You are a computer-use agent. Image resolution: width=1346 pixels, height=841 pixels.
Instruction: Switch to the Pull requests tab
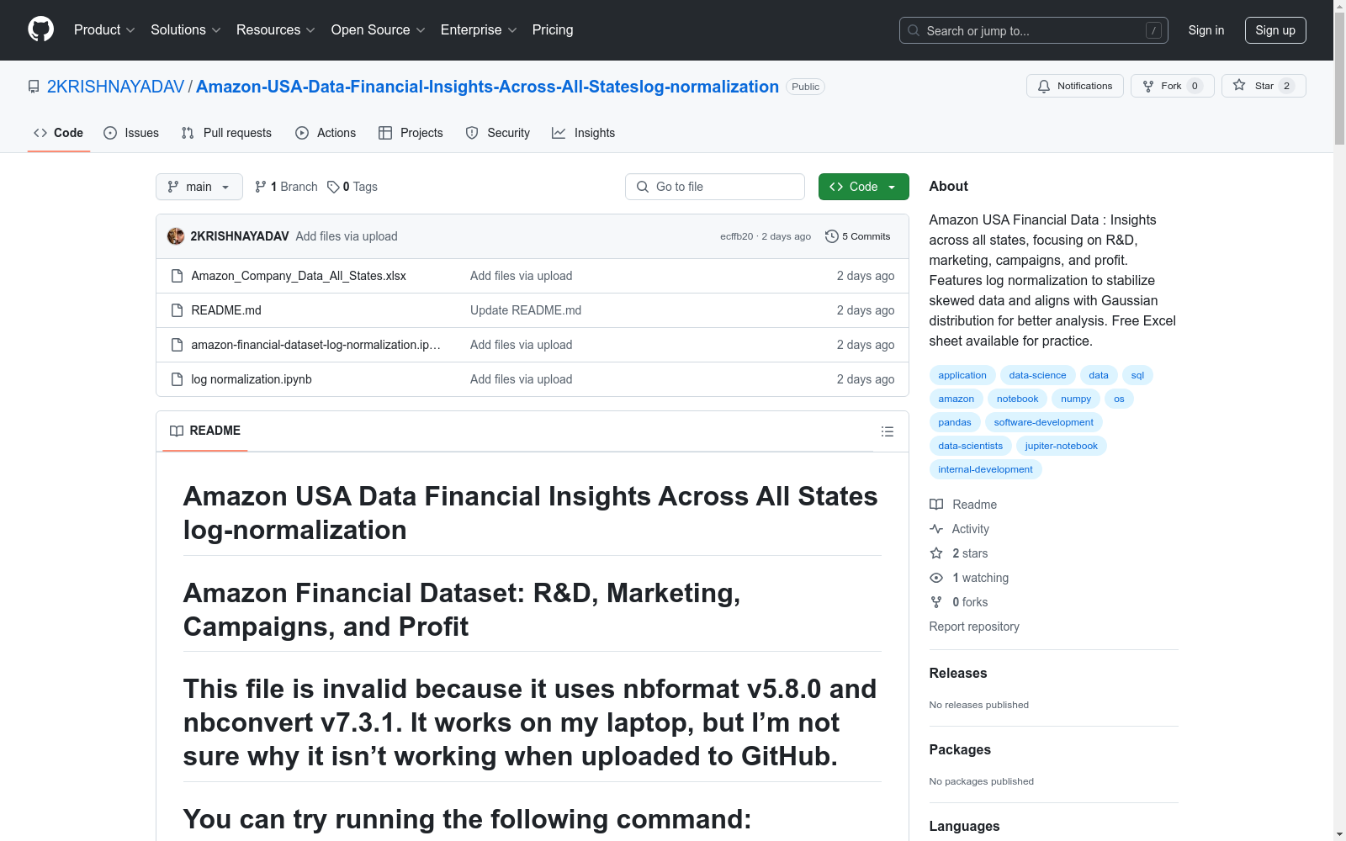(x=226, y=133)
